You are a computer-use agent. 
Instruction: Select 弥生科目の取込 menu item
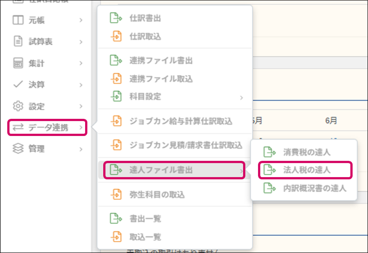[x=157, y=195]
